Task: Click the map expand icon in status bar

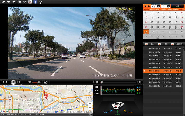Action: [x=91, y=114]
